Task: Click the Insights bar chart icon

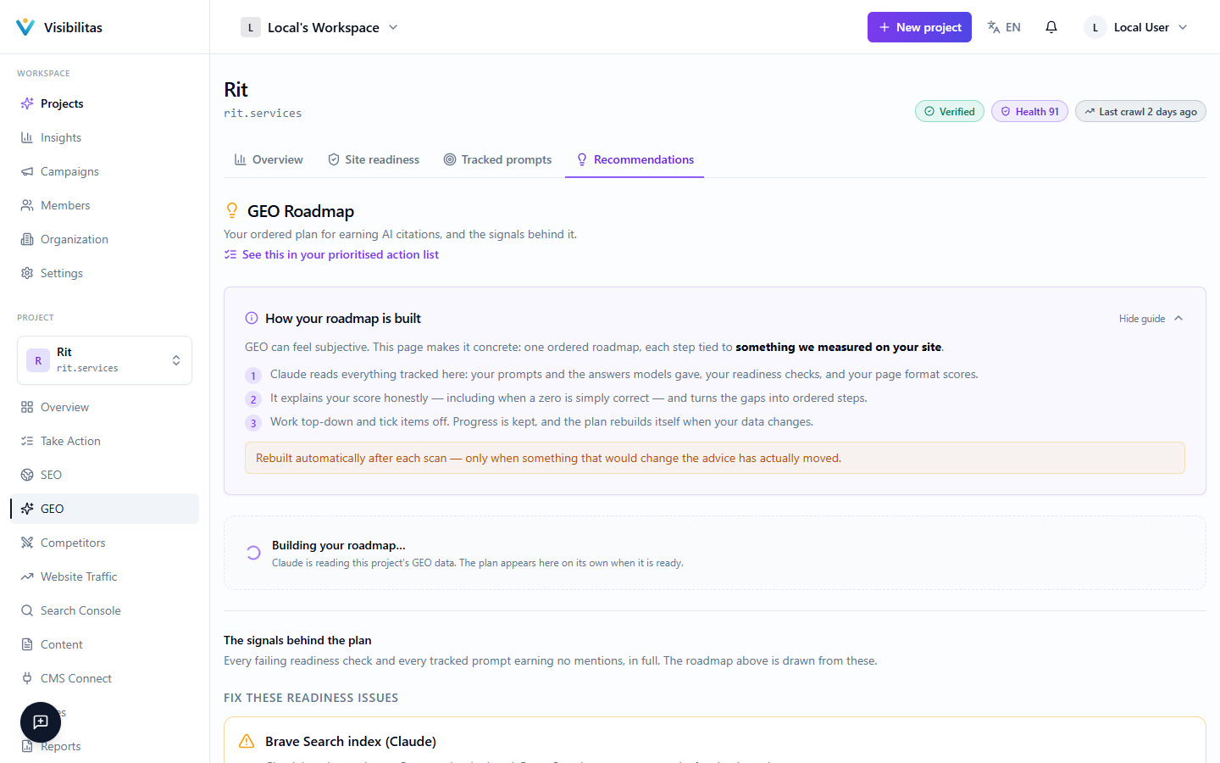Action: (27, 137)
